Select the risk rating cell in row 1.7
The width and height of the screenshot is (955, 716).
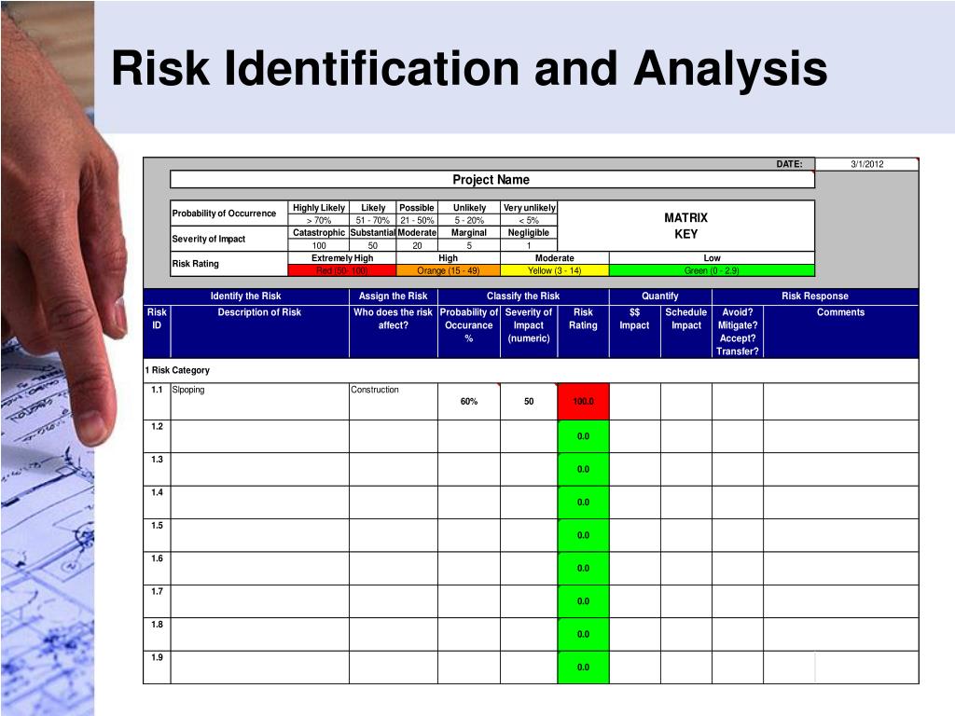pos(584,601)
